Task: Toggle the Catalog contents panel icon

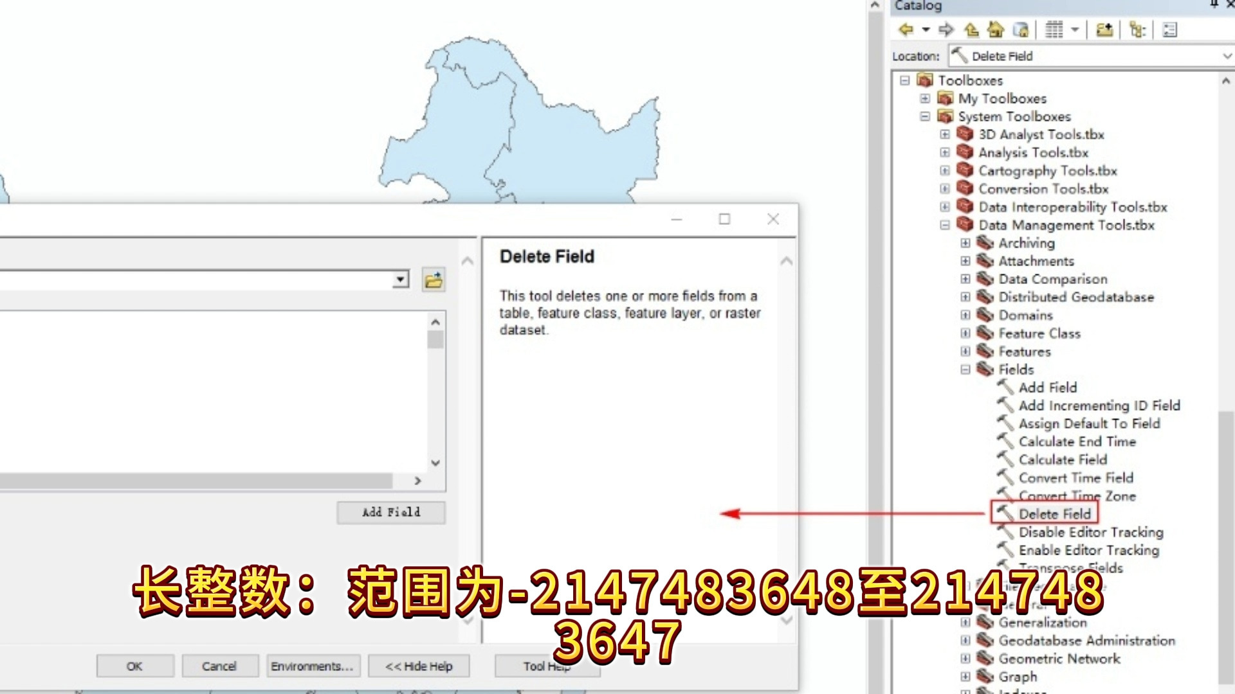Action: pos(1170,30)
